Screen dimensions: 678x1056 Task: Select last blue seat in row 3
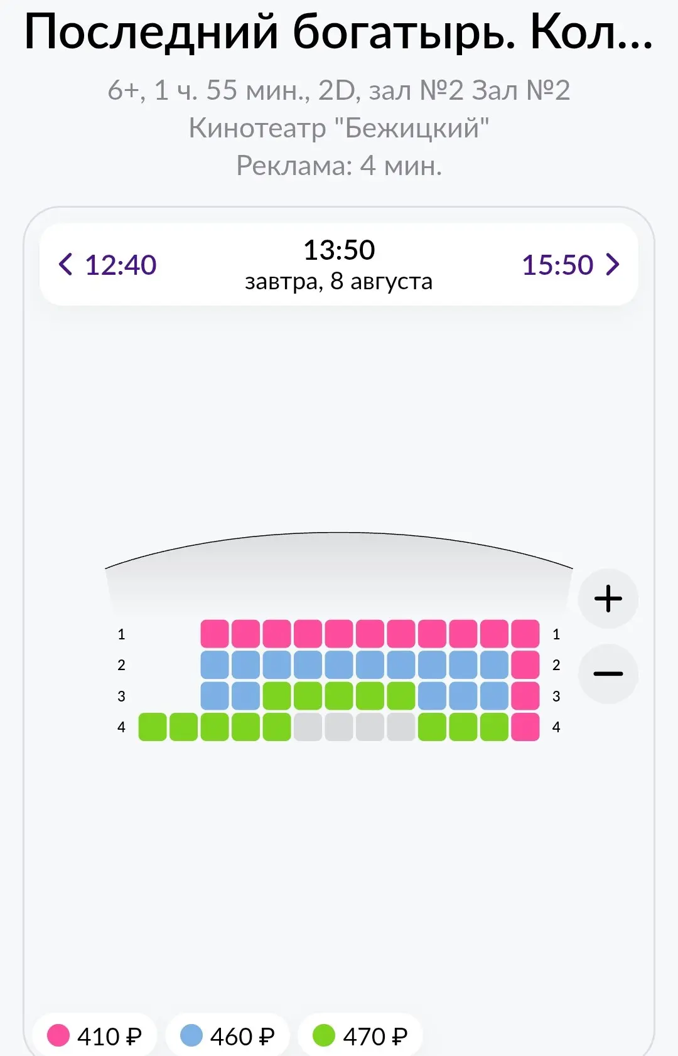(494, 696)
